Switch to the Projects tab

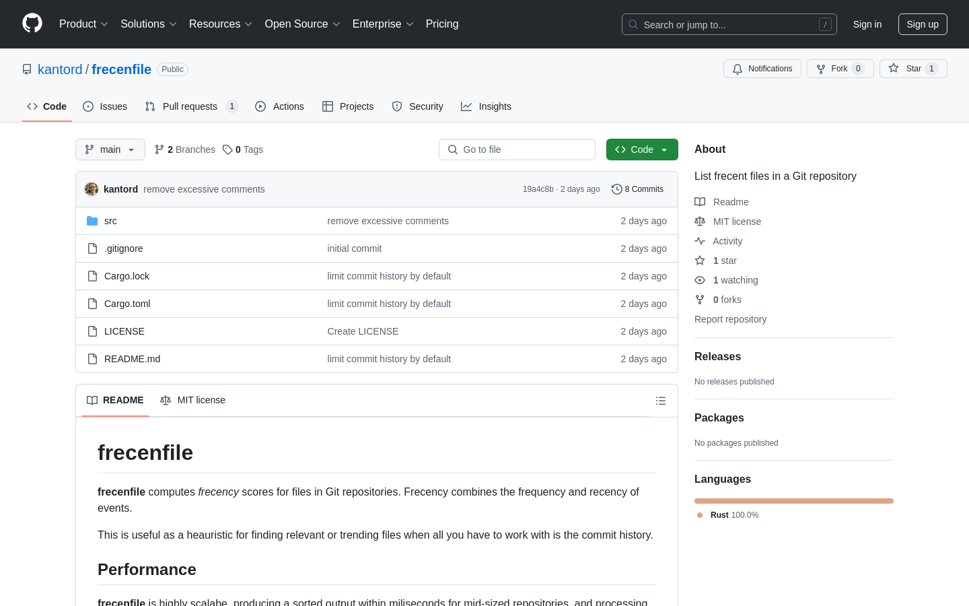click(348, 106)
